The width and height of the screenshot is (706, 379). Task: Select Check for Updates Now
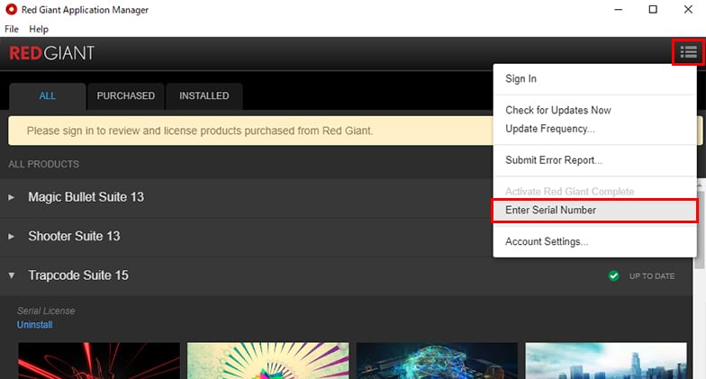pyautogui.click(x=557, y=110)
